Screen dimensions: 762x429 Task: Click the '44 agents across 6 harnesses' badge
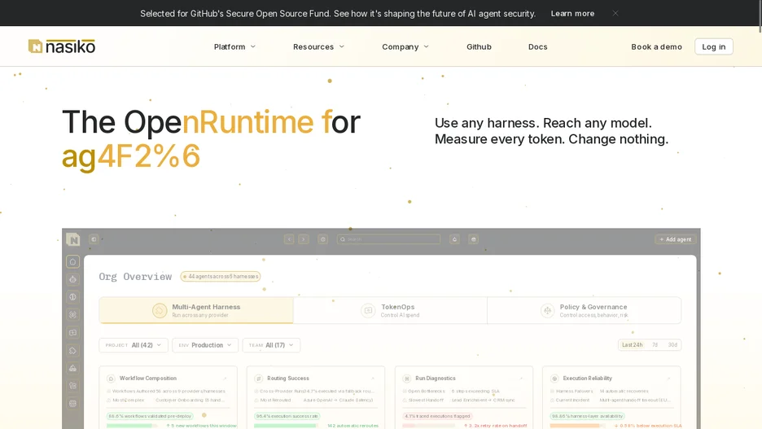(x=220, y=277)
